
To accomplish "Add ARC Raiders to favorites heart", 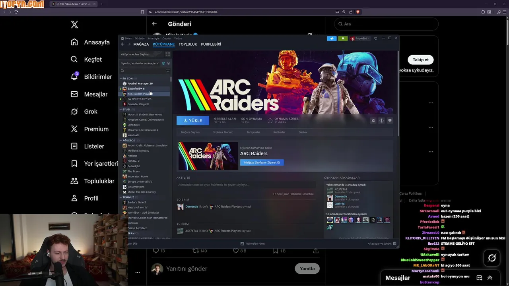I will 390,120.
